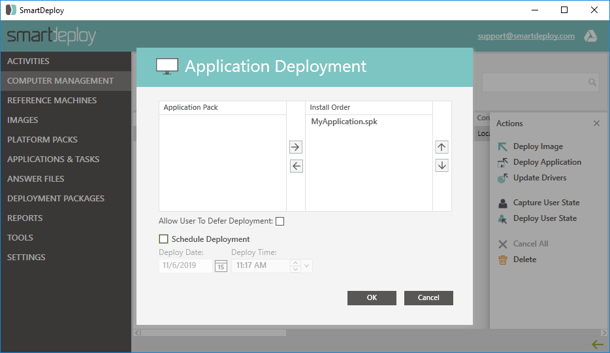This screenshot has height=353, width=610.
Task: Open the Deploy Date calendar picker
Action: click(x=221, y=266)
